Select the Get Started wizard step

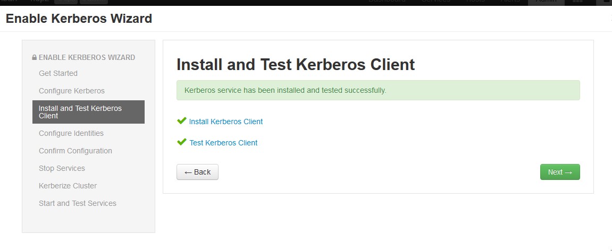pos(58,73)
